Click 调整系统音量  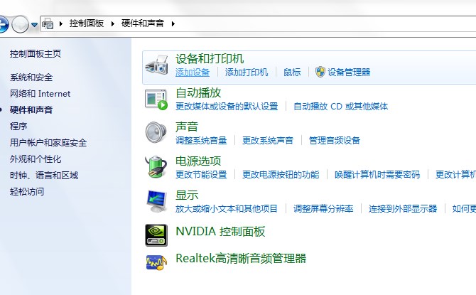tap(201, 140)
